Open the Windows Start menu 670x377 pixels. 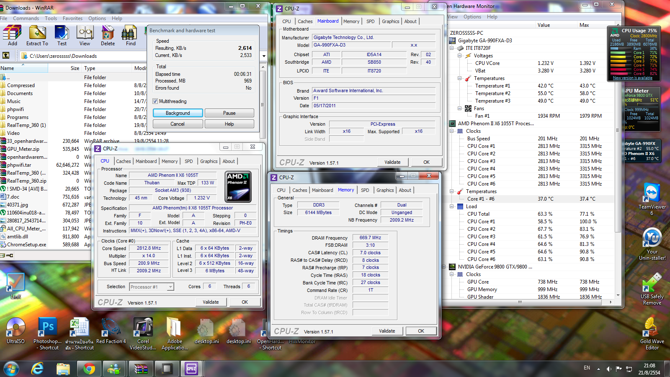coord(11,369)
